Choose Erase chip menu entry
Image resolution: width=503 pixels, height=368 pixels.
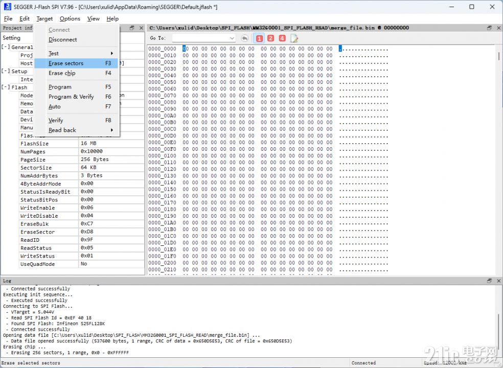[x=76, y=73]
